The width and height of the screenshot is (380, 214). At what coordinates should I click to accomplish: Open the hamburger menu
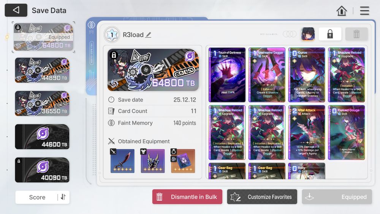[x=364, y=11]
